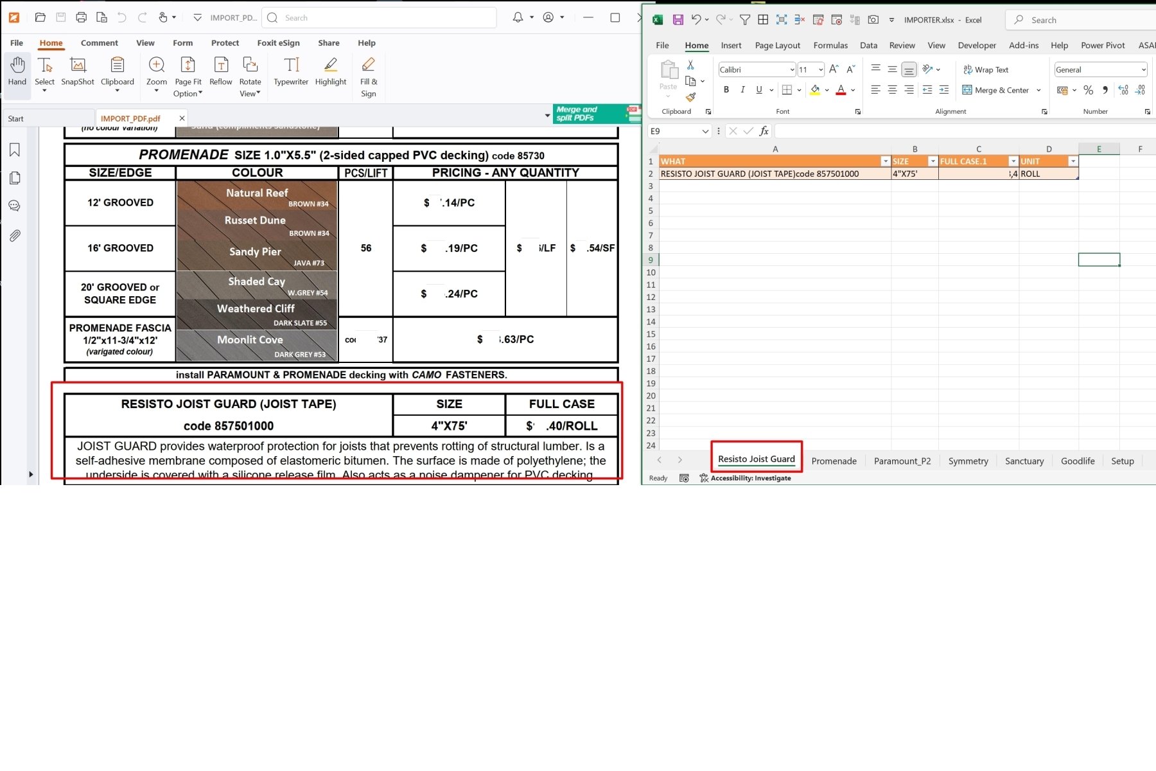Viewport: 1156px width, 771px height.
Task: Select the Hand tool in Foxit
Action: (x=17, y=71)
